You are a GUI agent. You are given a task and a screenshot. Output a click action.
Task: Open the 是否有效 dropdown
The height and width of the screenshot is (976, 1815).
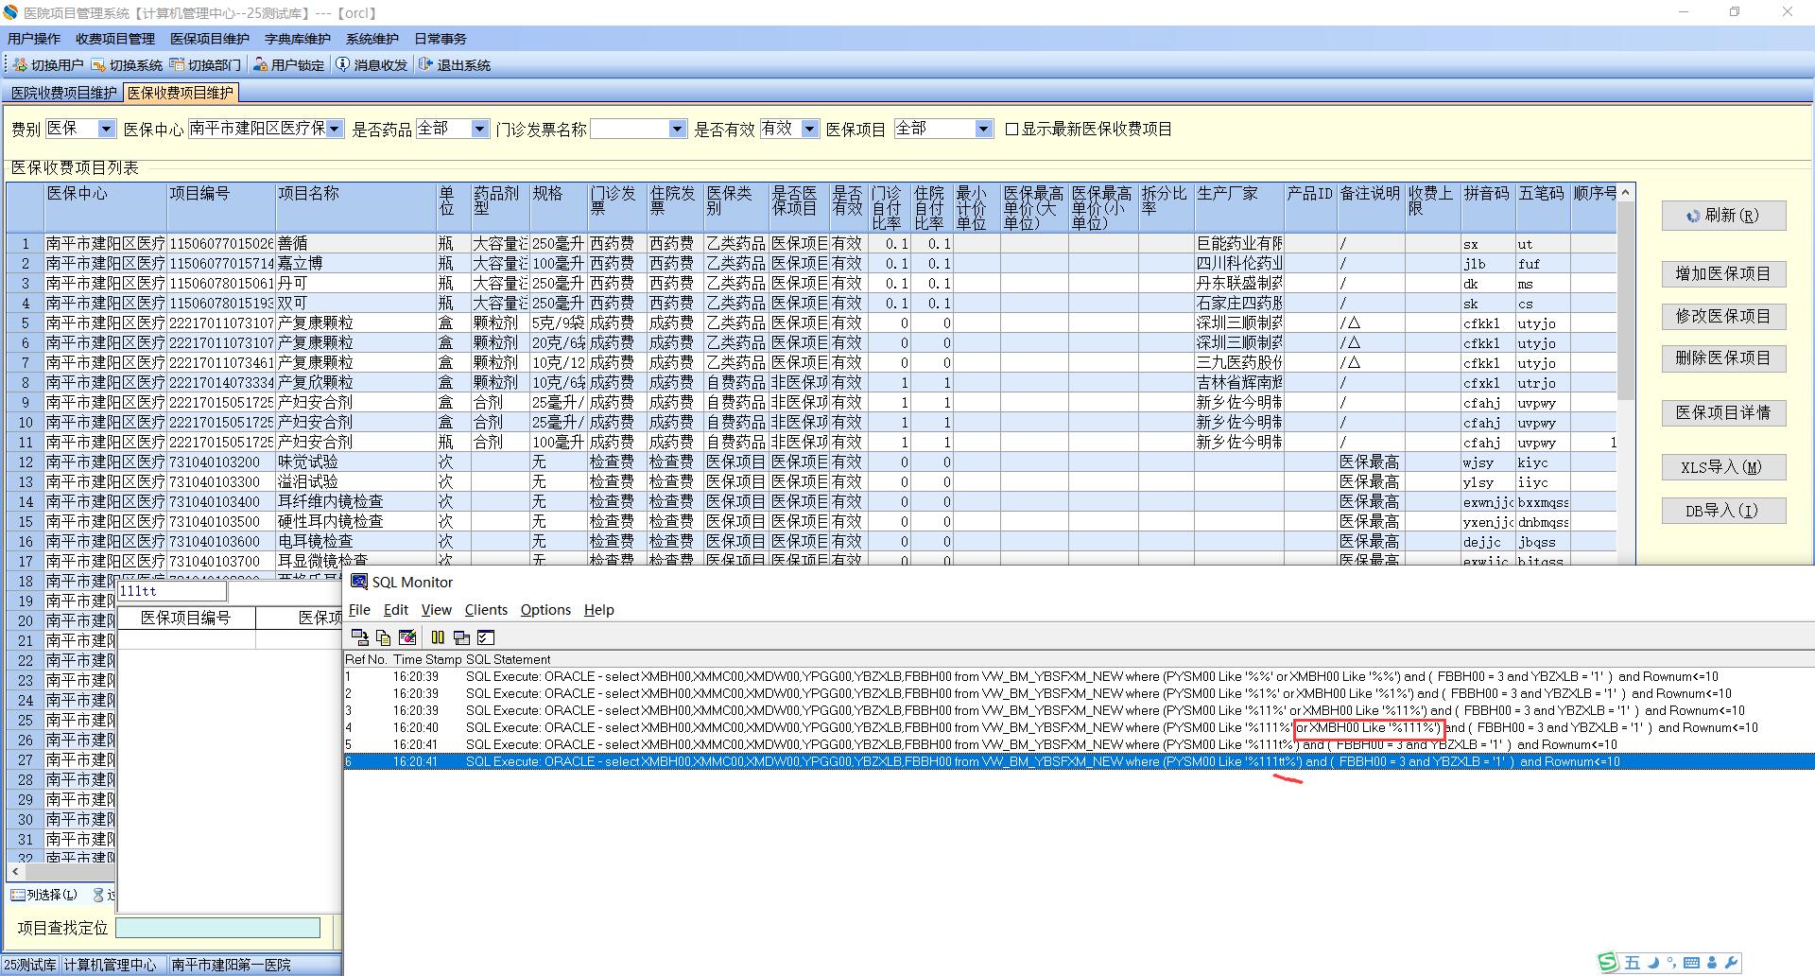pyautogui.click(x=809, y=130)
